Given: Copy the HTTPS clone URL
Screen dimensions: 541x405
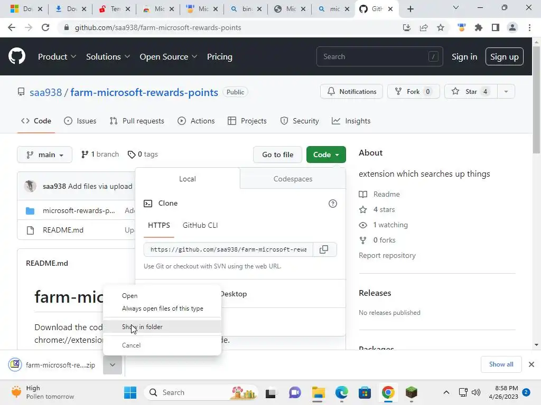Looking at the screenshot, I should (x=324, y=249).
